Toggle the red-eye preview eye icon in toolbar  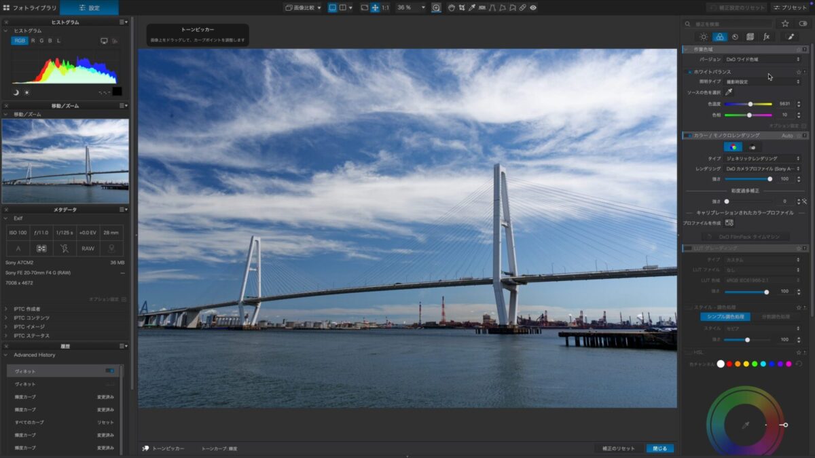point(533,7)
